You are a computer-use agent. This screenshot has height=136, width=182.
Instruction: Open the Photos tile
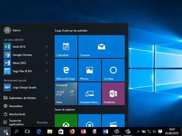(x=89, y=70)
